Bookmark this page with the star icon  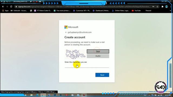click(x=157, y=6)
